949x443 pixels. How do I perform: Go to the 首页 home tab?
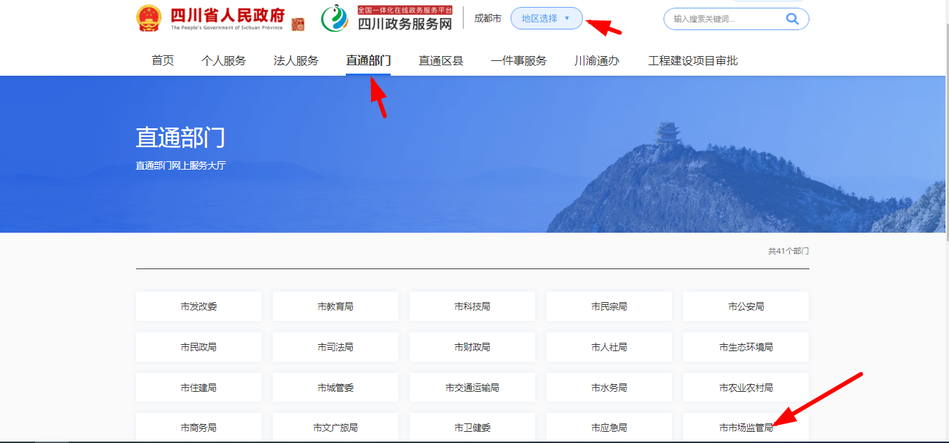(163, 61)
